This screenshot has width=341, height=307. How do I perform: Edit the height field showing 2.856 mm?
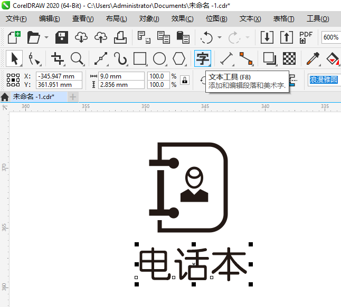click(x=121, y=85)
